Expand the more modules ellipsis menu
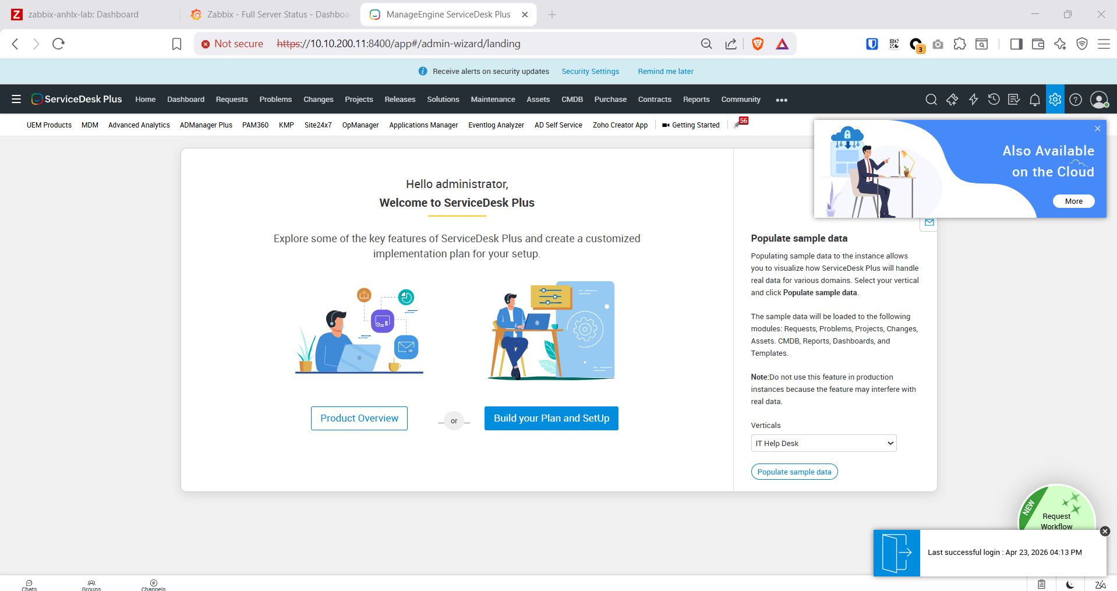 782,100
